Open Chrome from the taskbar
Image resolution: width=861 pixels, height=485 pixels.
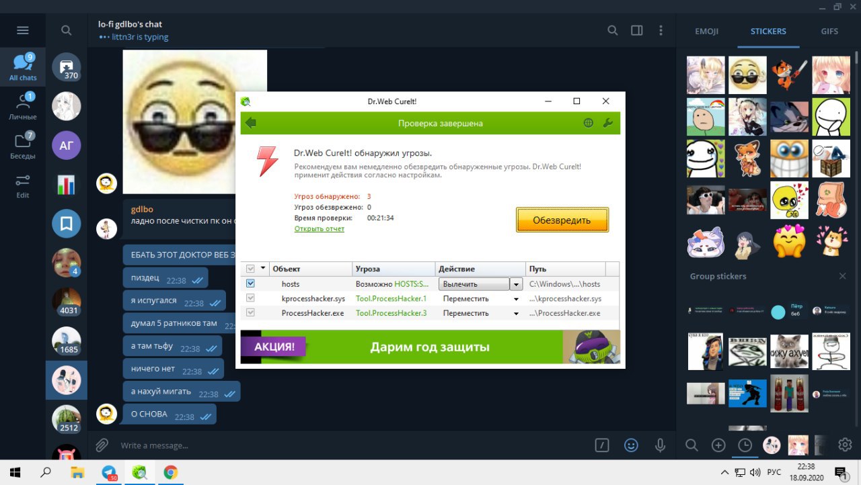tap(170, 472)
